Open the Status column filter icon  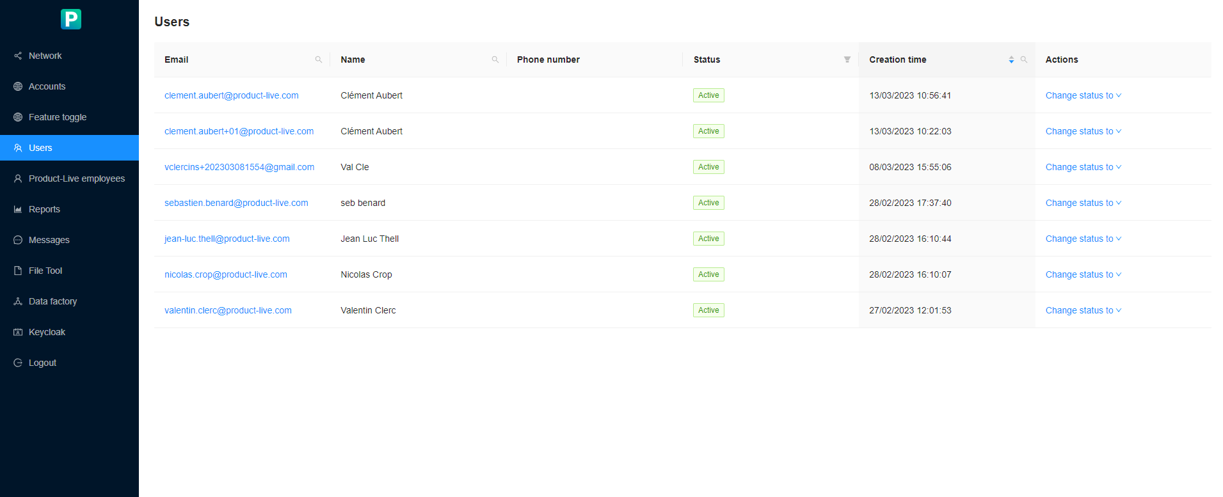coord(847,59)
